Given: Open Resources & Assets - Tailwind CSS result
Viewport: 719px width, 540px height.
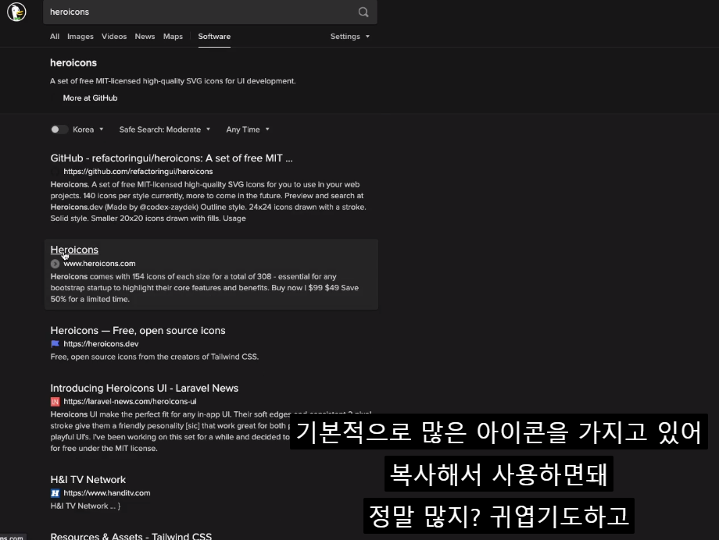Looking at the screenshot, I should 131,536.
